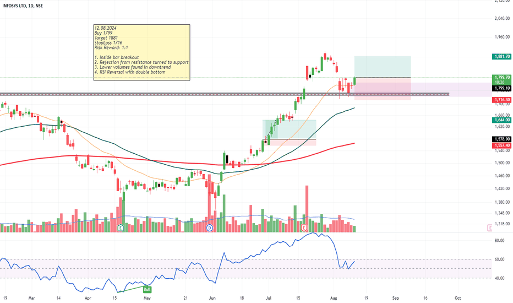
Task: Select the 'StopLoss 1716' note line
Action: [x=108, y=43]
